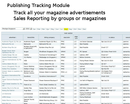130x104 pixels.
Task: Open Bathworld Pte Ltd advertiser link
Action: pyautogui.click(x=8, y=44)
